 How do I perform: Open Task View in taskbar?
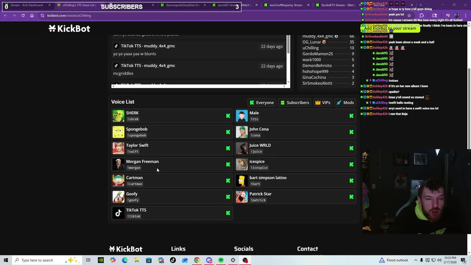pyautogui.click(x=88, y=260)
